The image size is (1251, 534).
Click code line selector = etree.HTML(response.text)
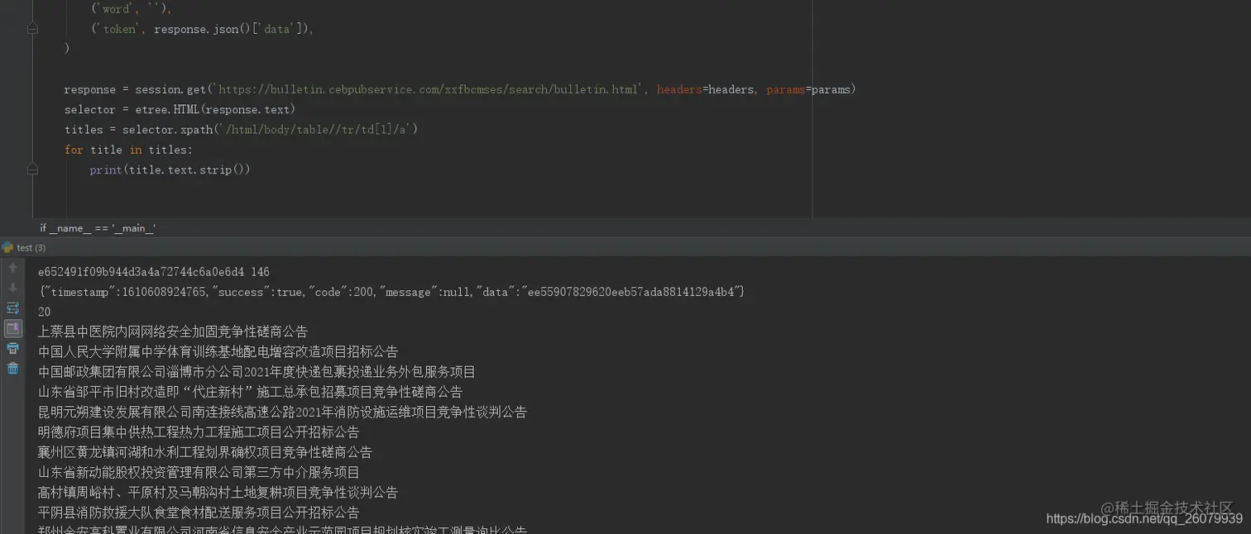180,109
